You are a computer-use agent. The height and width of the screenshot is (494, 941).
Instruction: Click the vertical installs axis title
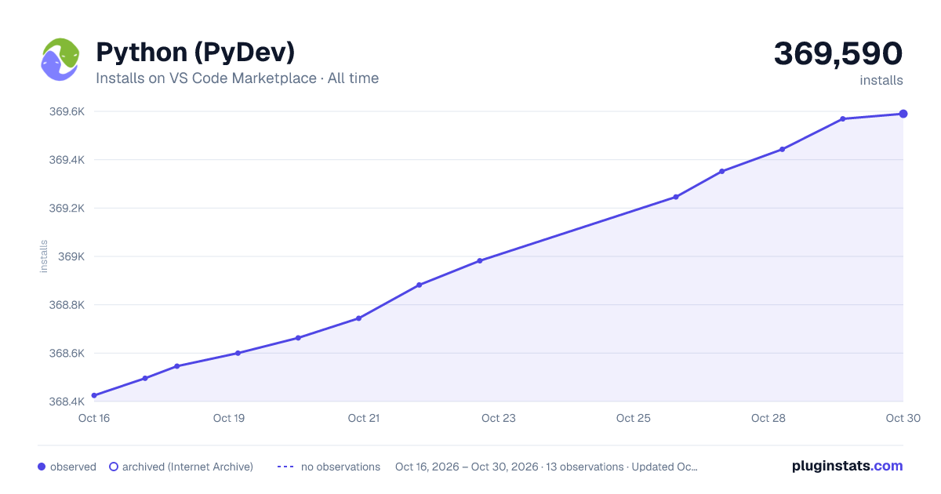[x=44, y=256]
